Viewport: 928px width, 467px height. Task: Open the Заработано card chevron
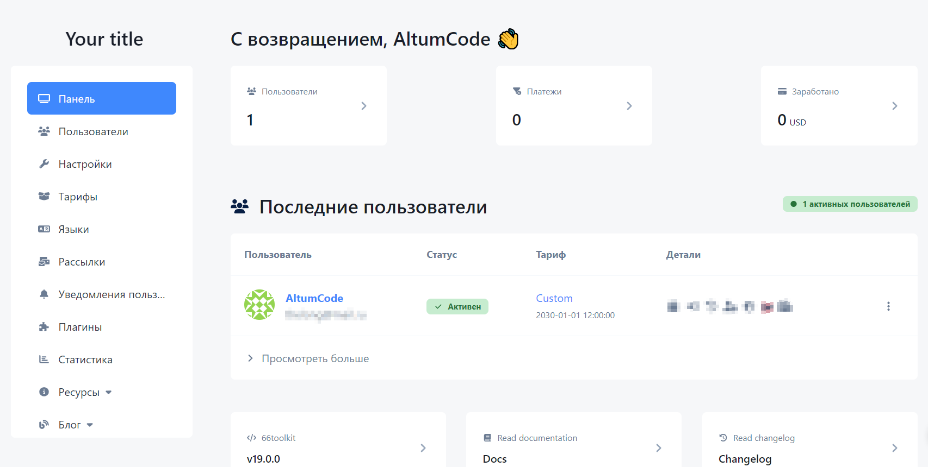[x=894, y=106]
